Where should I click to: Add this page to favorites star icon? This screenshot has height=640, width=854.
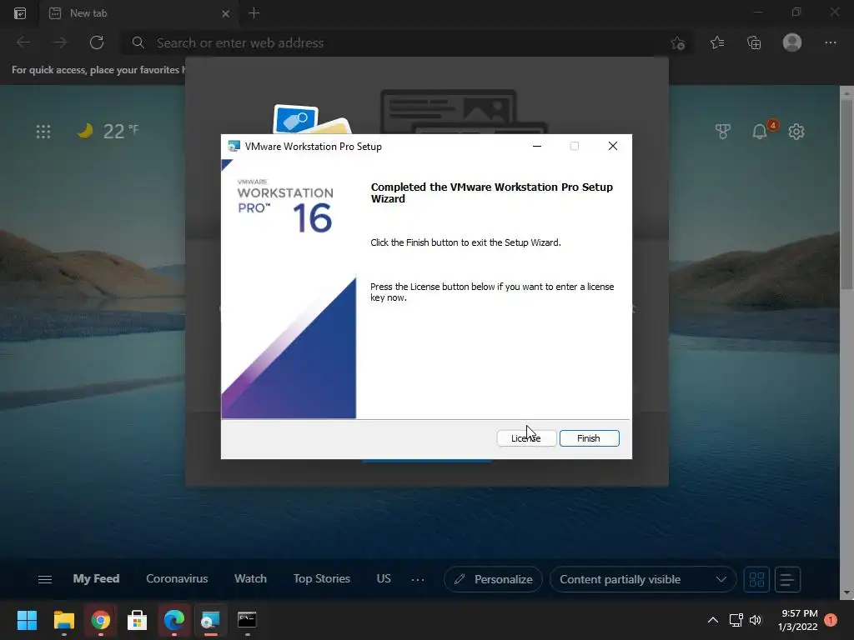click(x=677, y=42)
